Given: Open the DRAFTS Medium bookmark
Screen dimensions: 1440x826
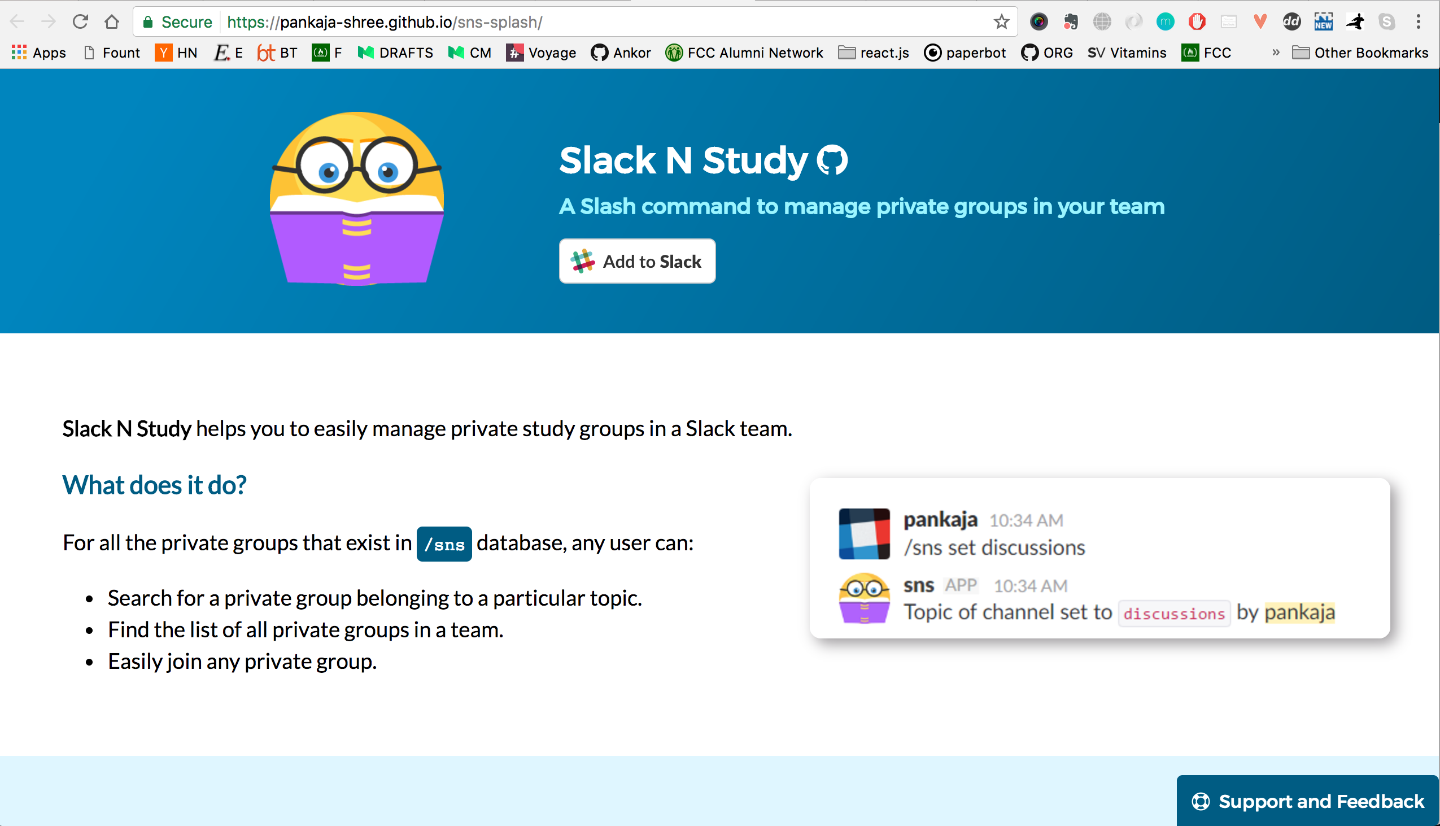Looking at the screenshot, I should [395, 53].
